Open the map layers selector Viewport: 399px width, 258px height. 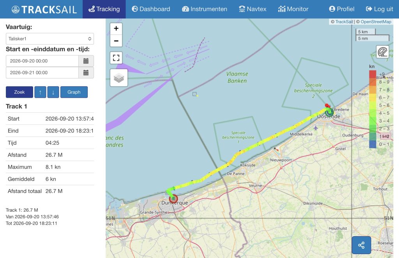click(x=119, y=78)
